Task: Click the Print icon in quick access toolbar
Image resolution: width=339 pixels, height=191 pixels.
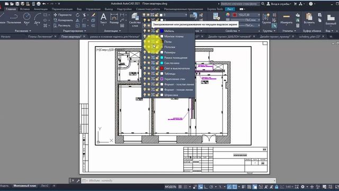Action: (x=39, y=4)
